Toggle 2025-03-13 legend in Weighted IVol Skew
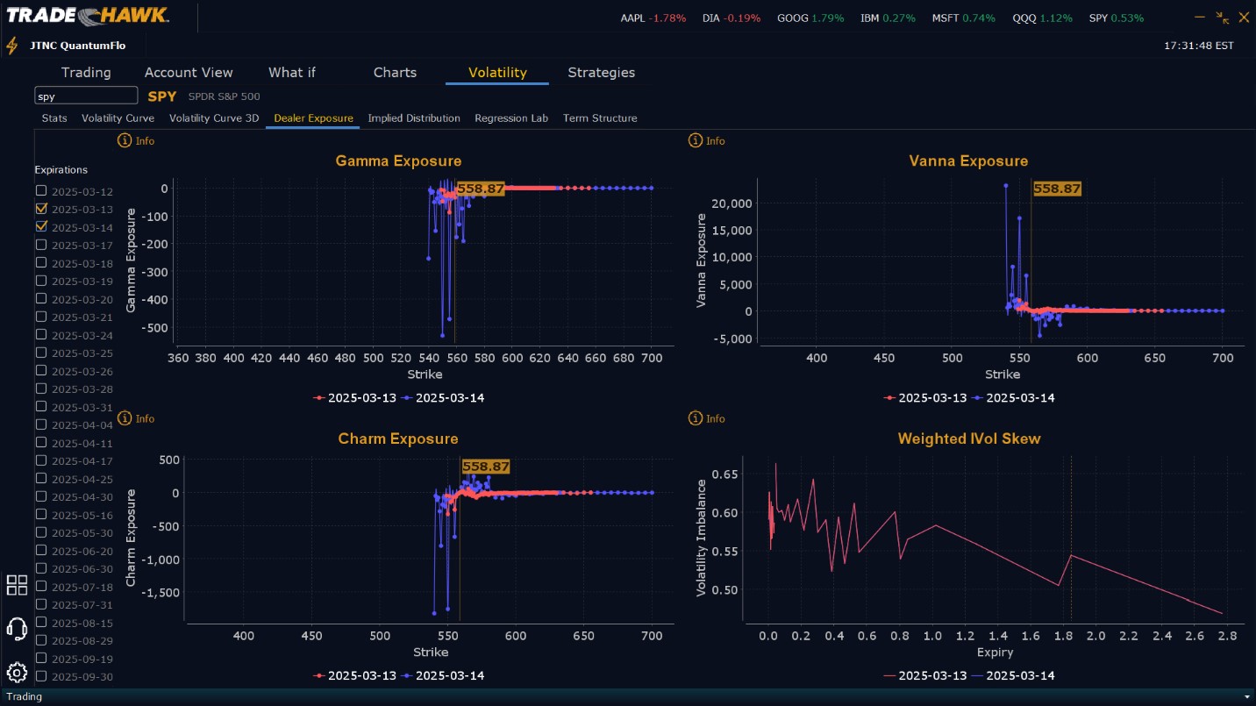This screenshot has height=706, width=1256. pos(925,675)
